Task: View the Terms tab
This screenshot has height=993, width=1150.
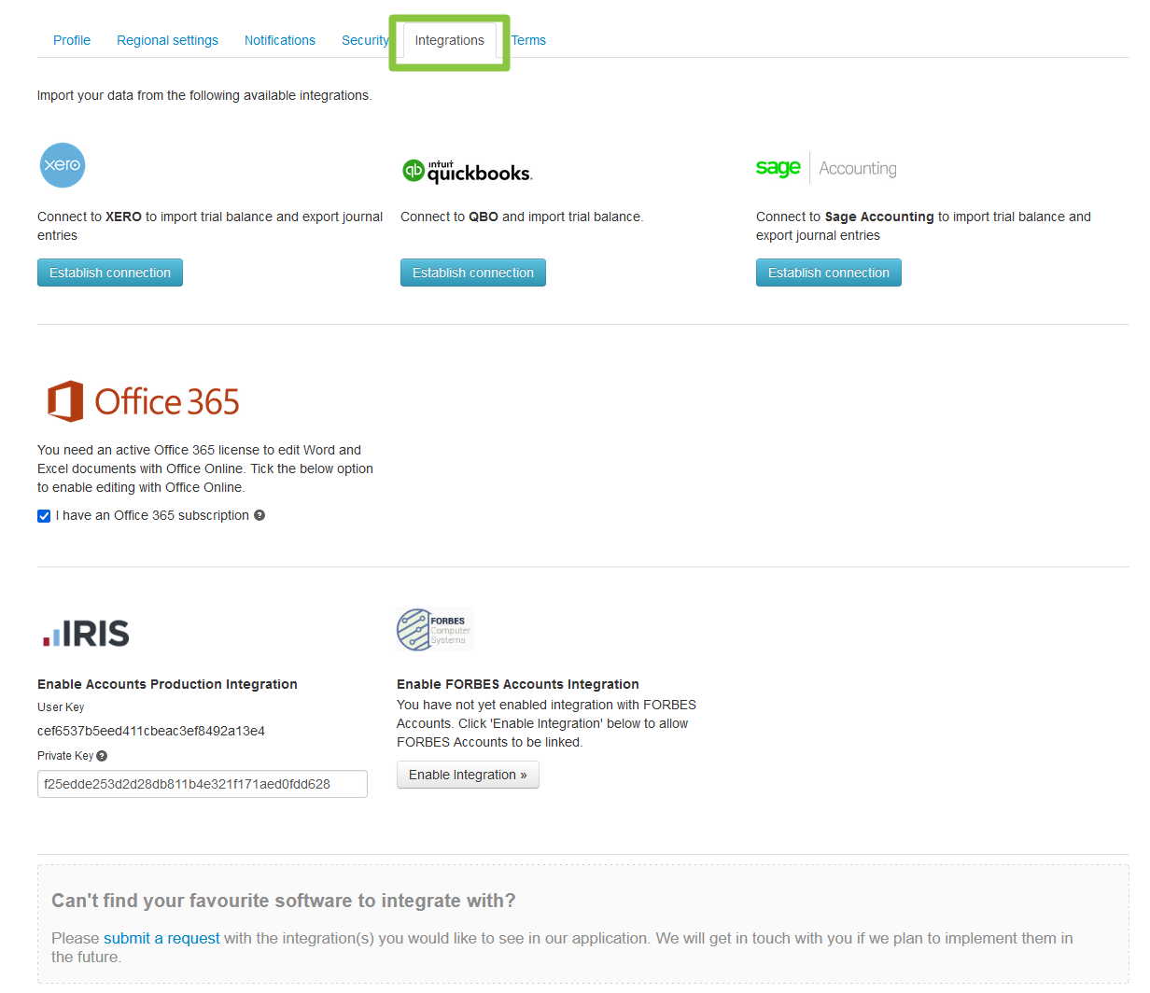Action: click(528, 40)
